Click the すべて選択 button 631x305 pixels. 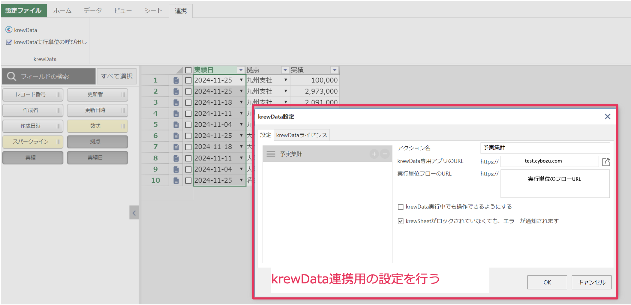(x=117, y=76)
